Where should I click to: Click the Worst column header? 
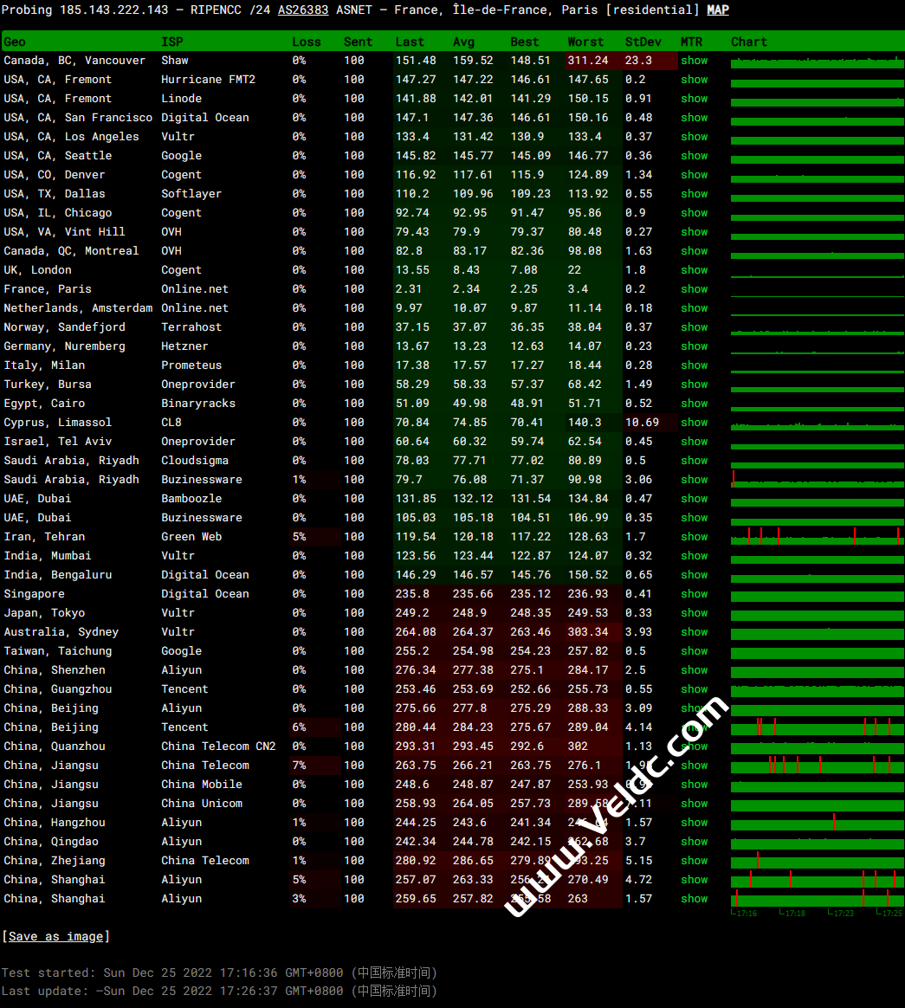[x=585, y=42]
